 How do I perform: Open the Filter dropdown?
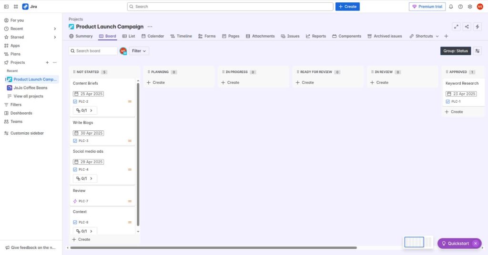(139, 51)
